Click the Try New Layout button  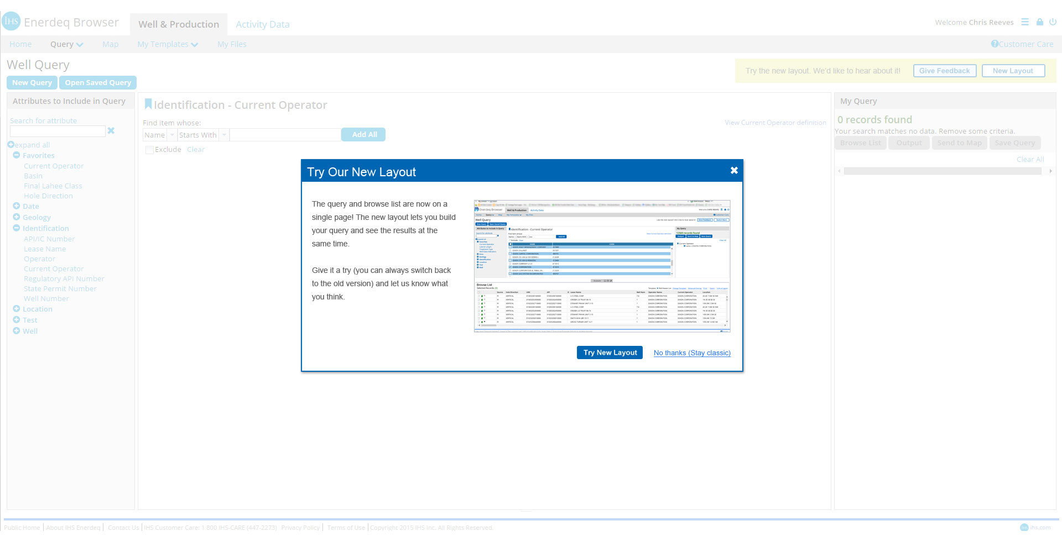tap(610, 352)
